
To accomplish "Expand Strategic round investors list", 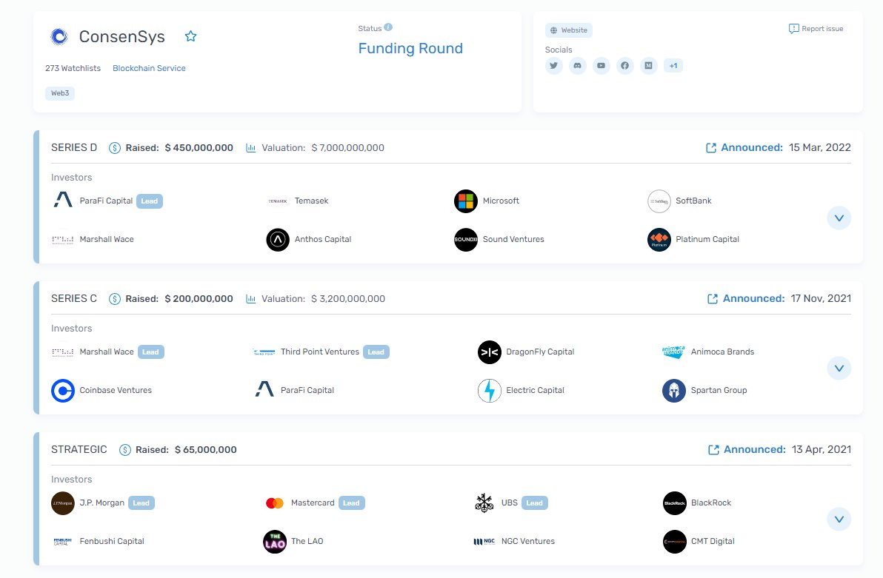I will click(839, 520).
